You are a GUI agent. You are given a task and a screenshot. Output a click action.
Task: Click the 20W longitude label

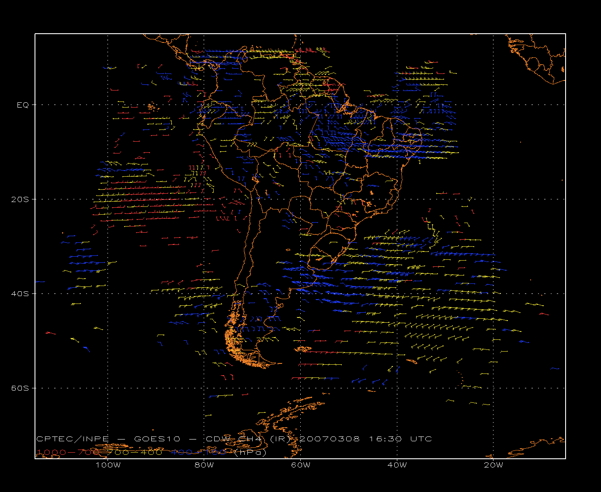(493, 465)
